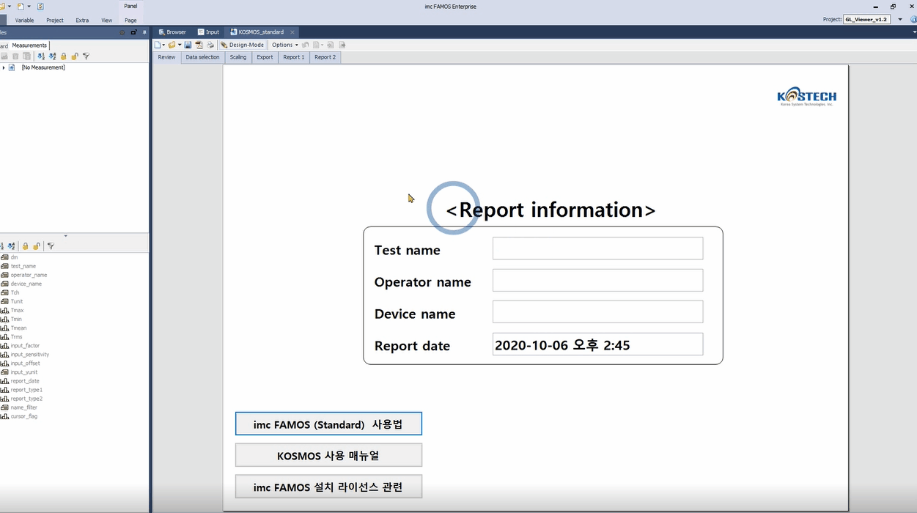The width and height of the screenshot is (917, 513).
Task: Pin the left panel with the pushpin
Action: click(144, 32)
